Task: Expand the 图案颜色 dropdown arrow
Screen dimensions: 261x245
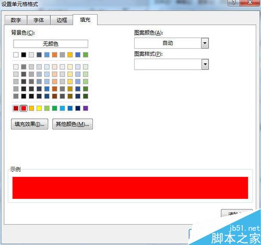Action: (x=205, y=43)
